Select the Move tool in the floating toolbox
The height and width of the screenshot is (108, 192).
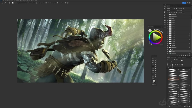pos(153,59)
